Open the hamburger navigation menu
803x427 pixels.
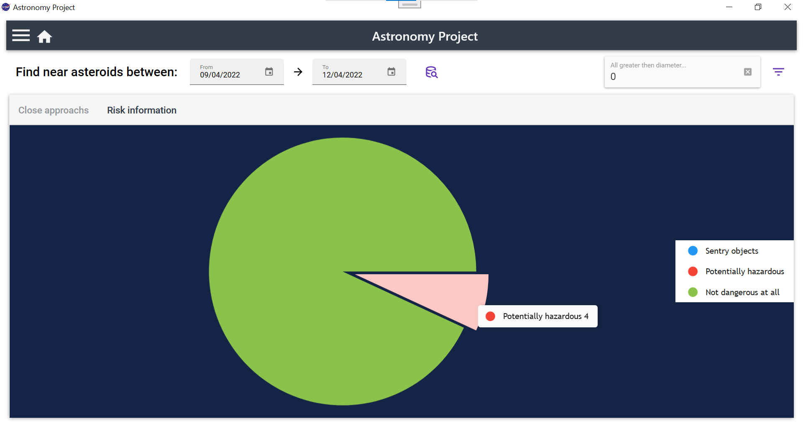pos(20,36)
